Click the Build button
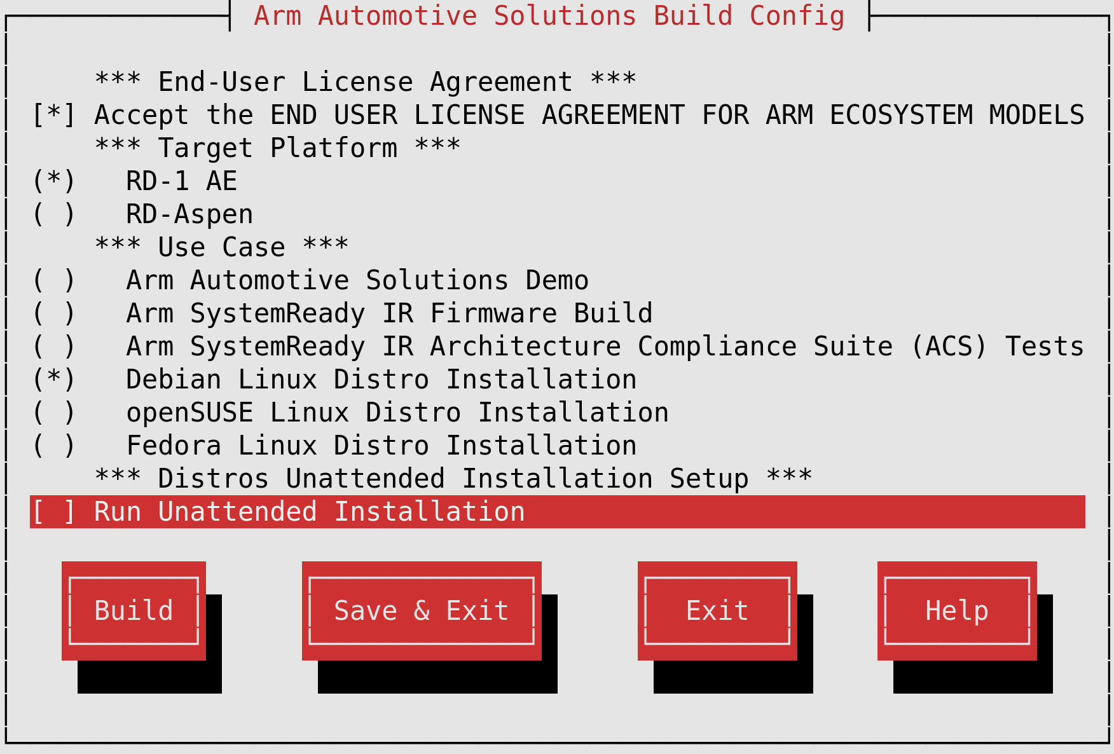The width and height of the screenshot is (1114, 754). point(134,611)
